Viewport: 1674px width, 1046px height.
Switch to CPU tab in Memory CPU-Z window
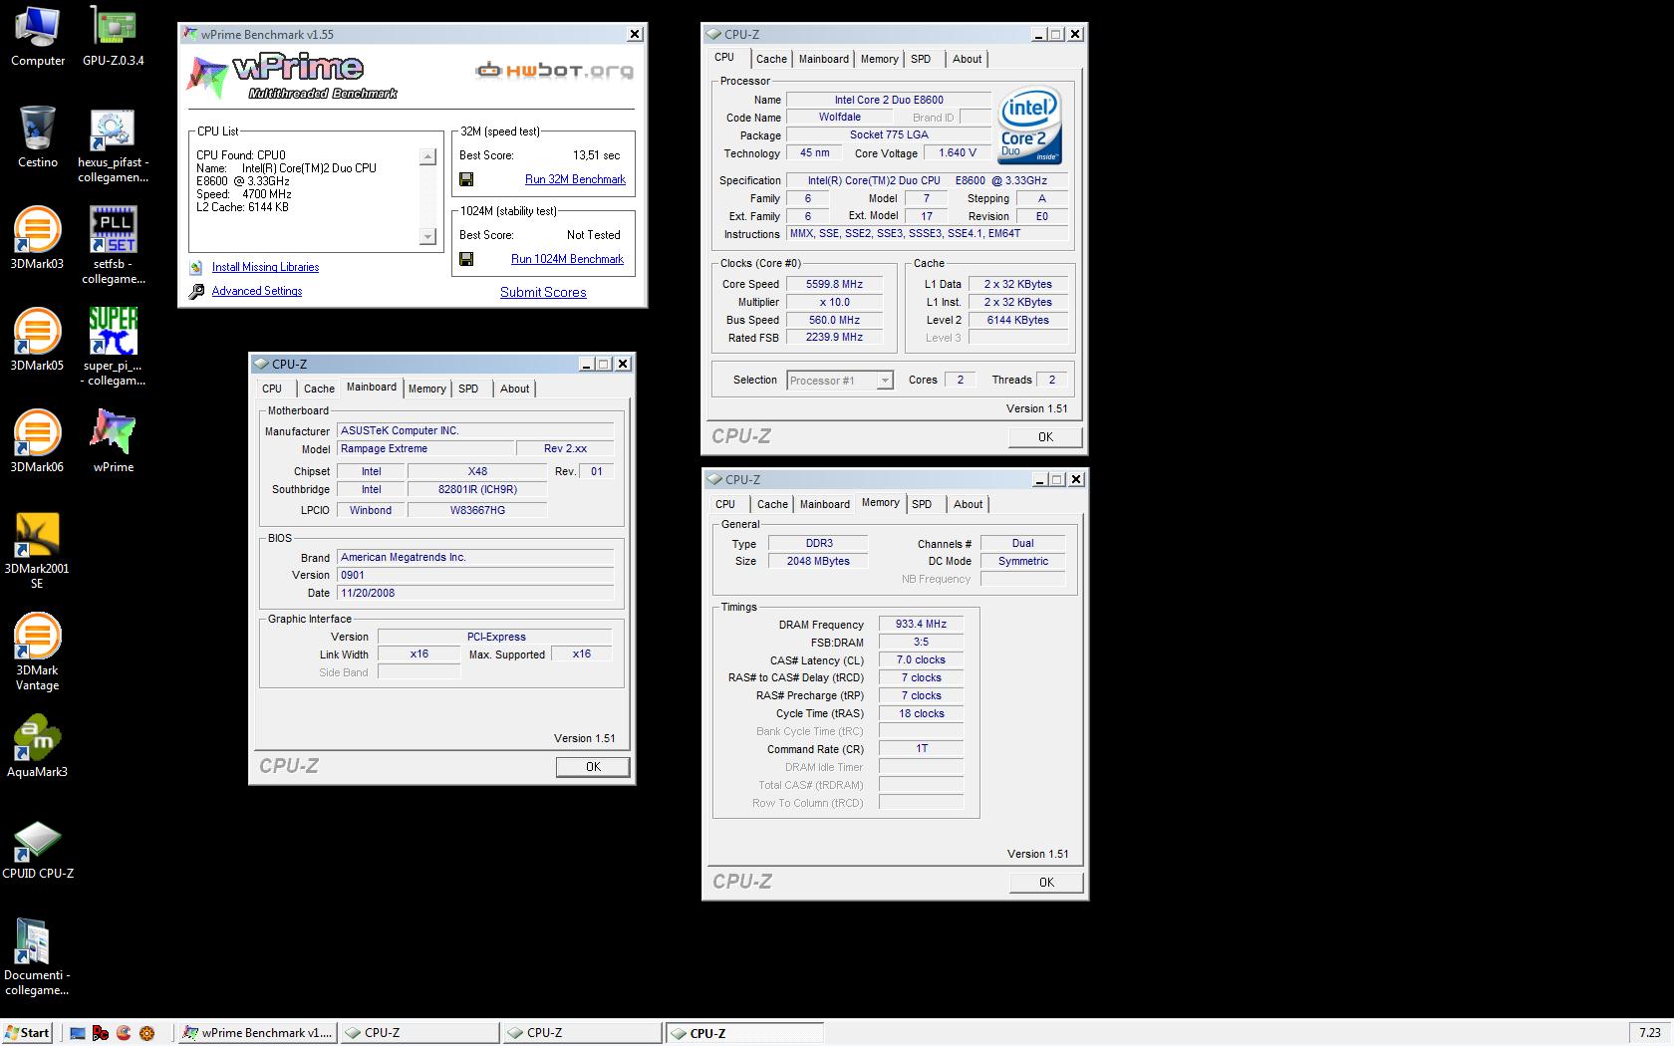(725, 504)
